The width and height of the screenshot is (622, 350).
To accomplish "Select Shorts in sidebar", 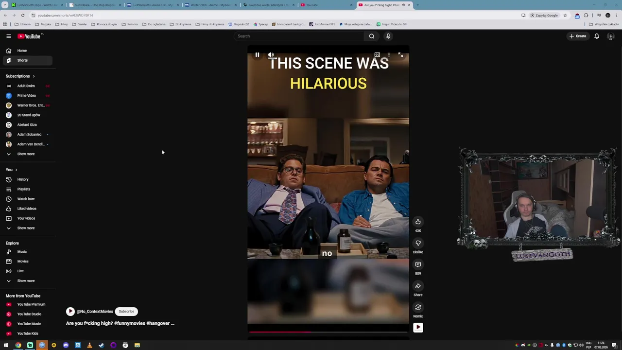I will pos(27,60).
